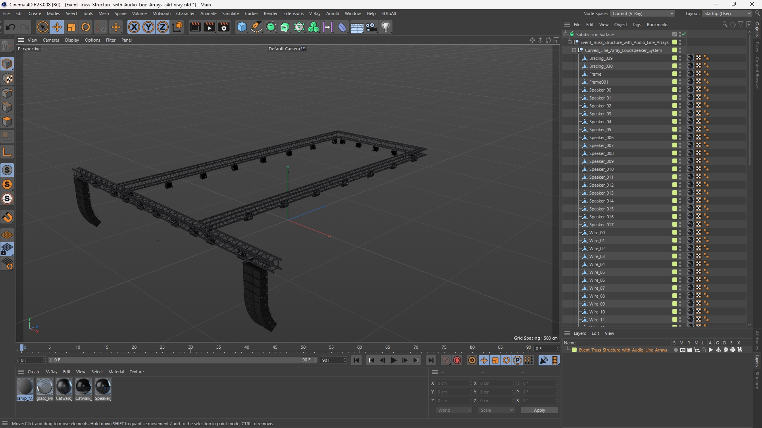Screen dimensions: 762x428
Task: Play the animation forward
Action: pyautogui.click(x=393, y=360)
